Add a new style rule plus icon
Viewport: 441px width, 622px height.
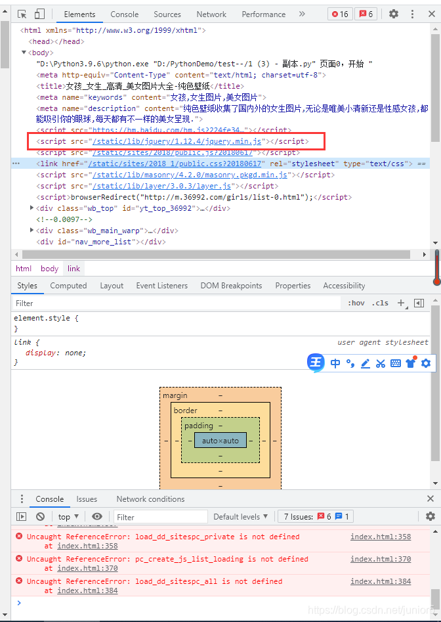click(x=402, y=303)
